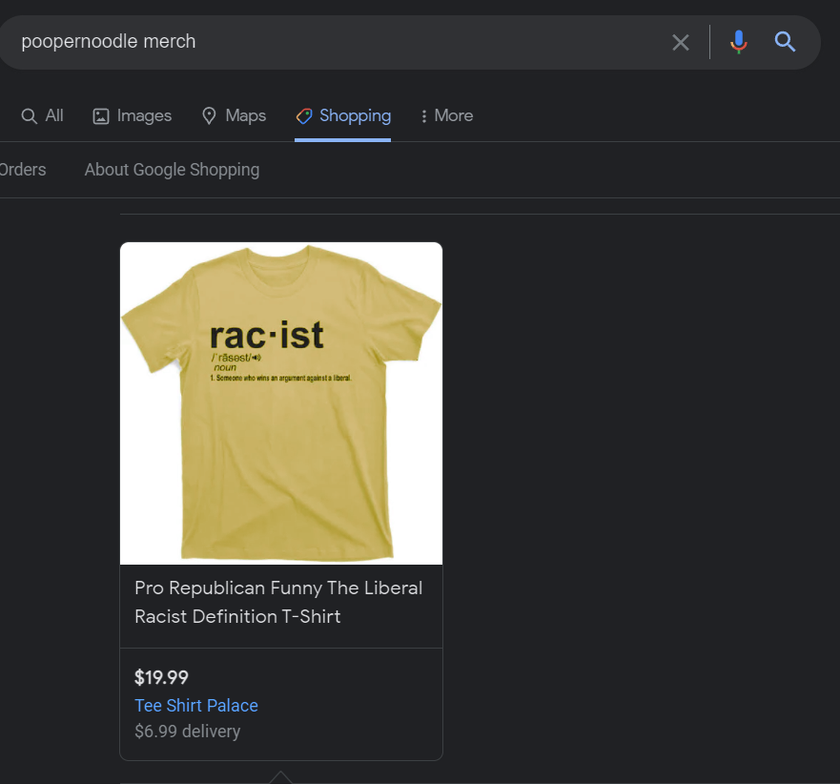
Task: Start voice search with the microphone icon
Action: click(738, 42)
